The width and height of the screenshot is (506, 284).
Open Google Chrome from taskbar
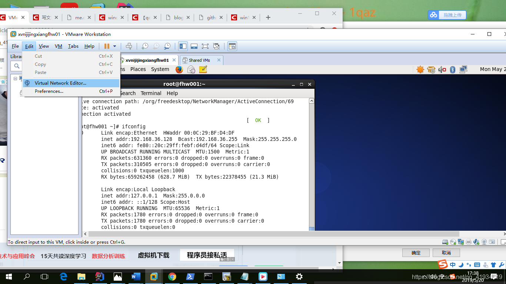[172, 277]
